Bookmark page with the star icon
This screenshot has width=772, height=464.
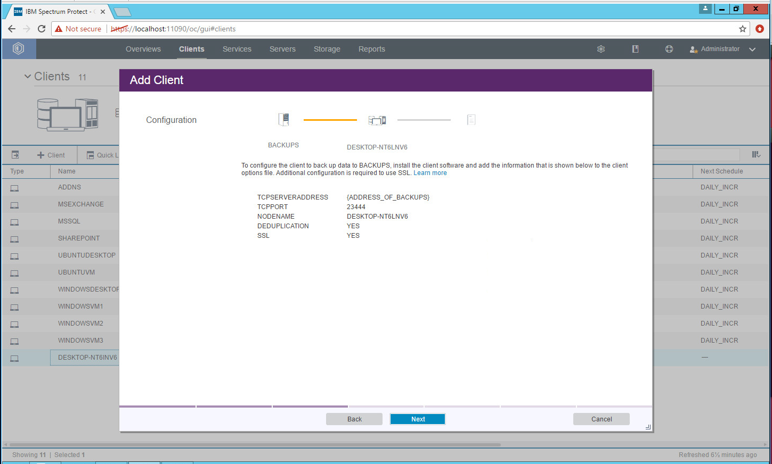coord(742,29)
